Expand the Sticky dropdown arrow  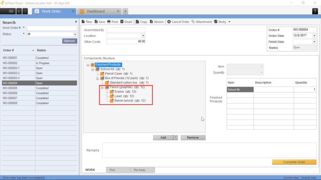[229, 22]
